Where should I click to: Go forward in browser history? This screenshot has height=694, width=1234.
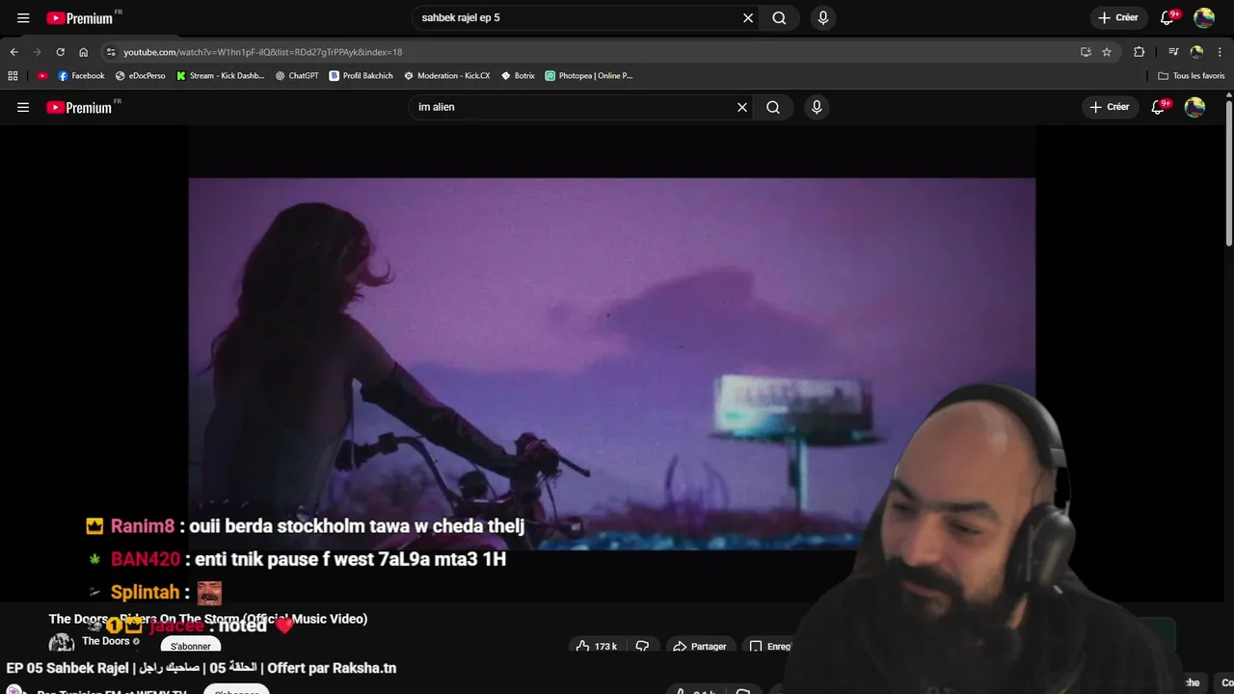[37, 52]
